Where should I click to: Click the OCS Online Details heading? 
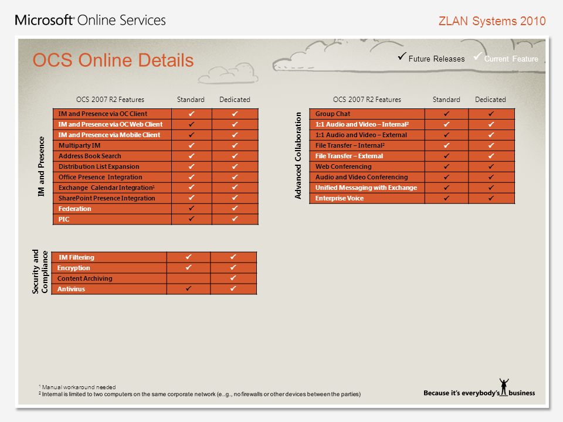click(x=113, y=60)
